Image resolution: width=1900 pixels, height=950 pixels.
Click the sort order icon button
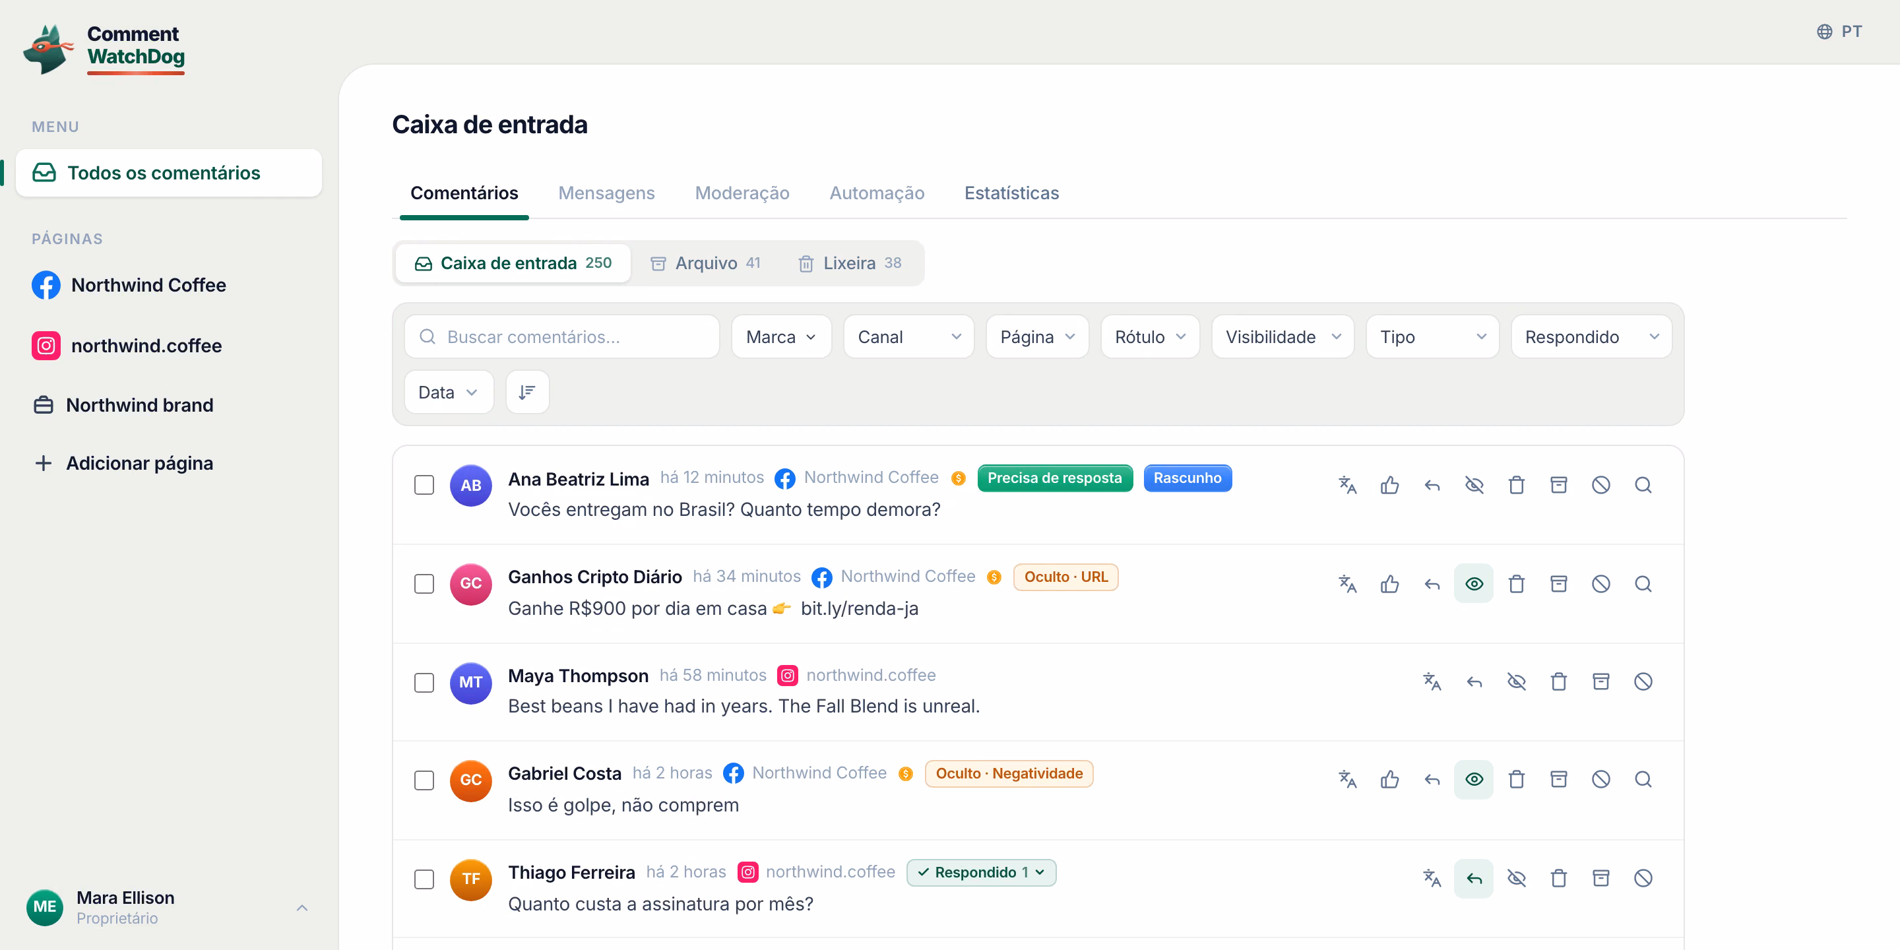tap(526, 392)
